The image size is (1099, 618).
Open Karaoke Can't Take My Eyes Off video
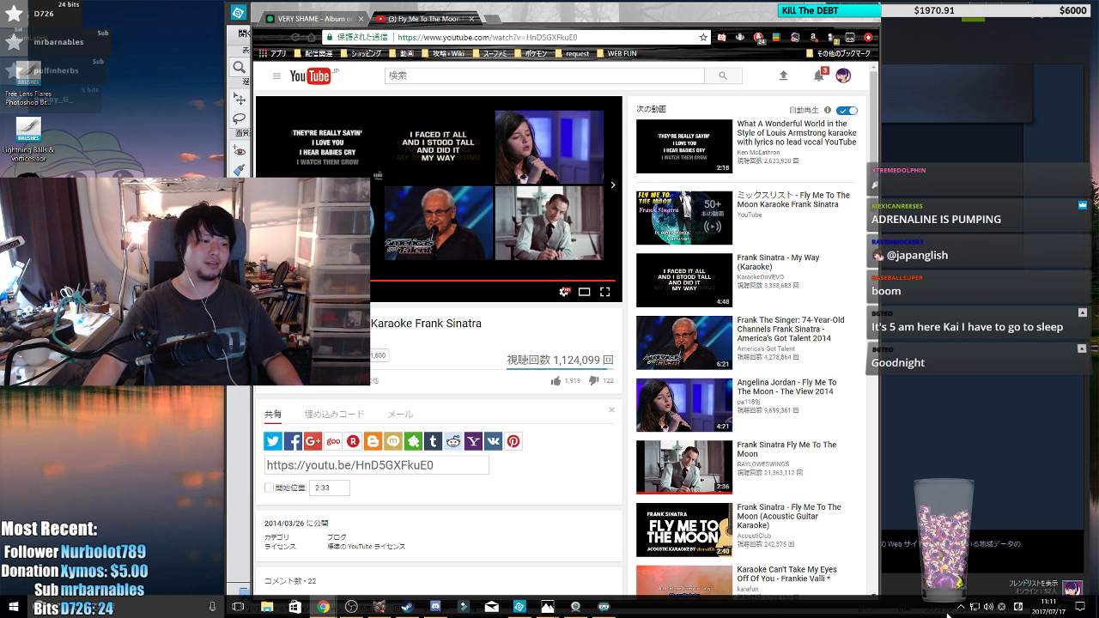click(x=786, y=574)
